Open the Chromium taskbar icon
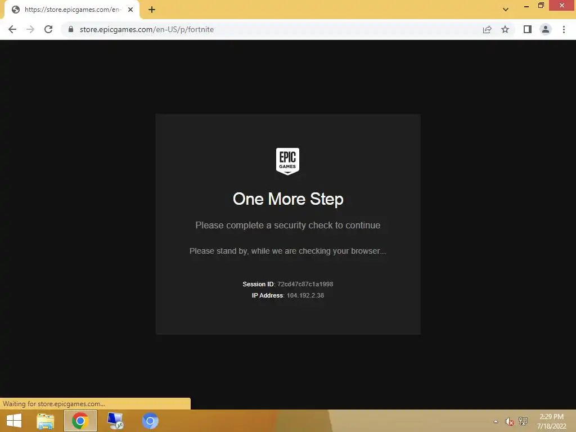Image resolution: width=576 pixels, height=432 pixels. [150, 421]
